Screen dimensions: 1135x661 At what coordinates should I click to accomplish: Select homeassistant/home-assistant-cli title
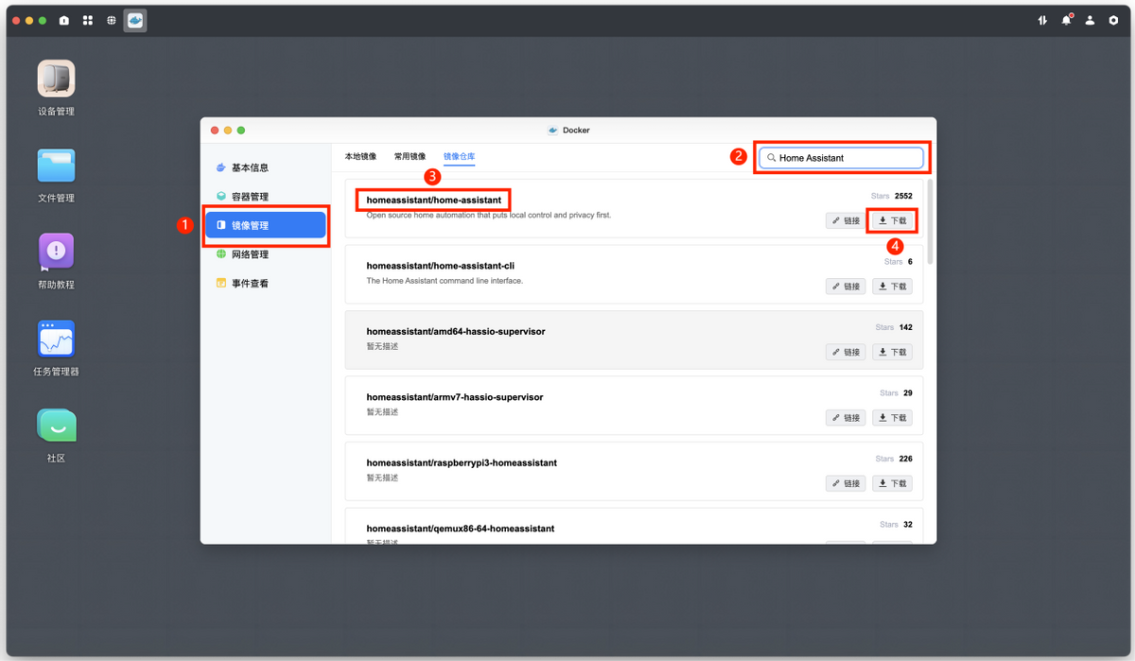(440, 266)
